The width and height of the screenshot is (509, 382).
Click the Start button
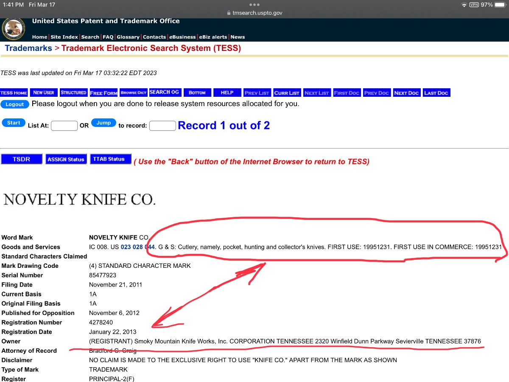[14, 123]
